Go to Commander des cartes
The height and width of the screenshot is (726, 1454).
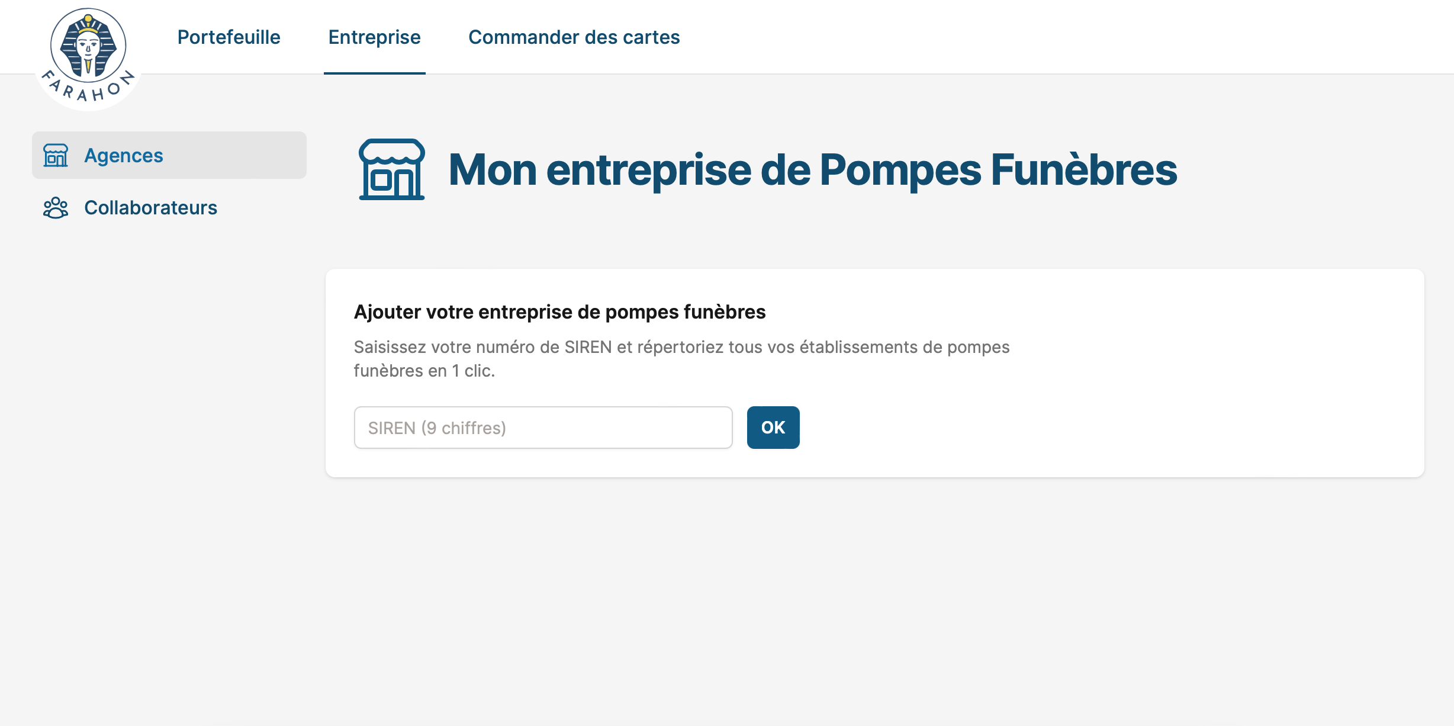[574, 37]
